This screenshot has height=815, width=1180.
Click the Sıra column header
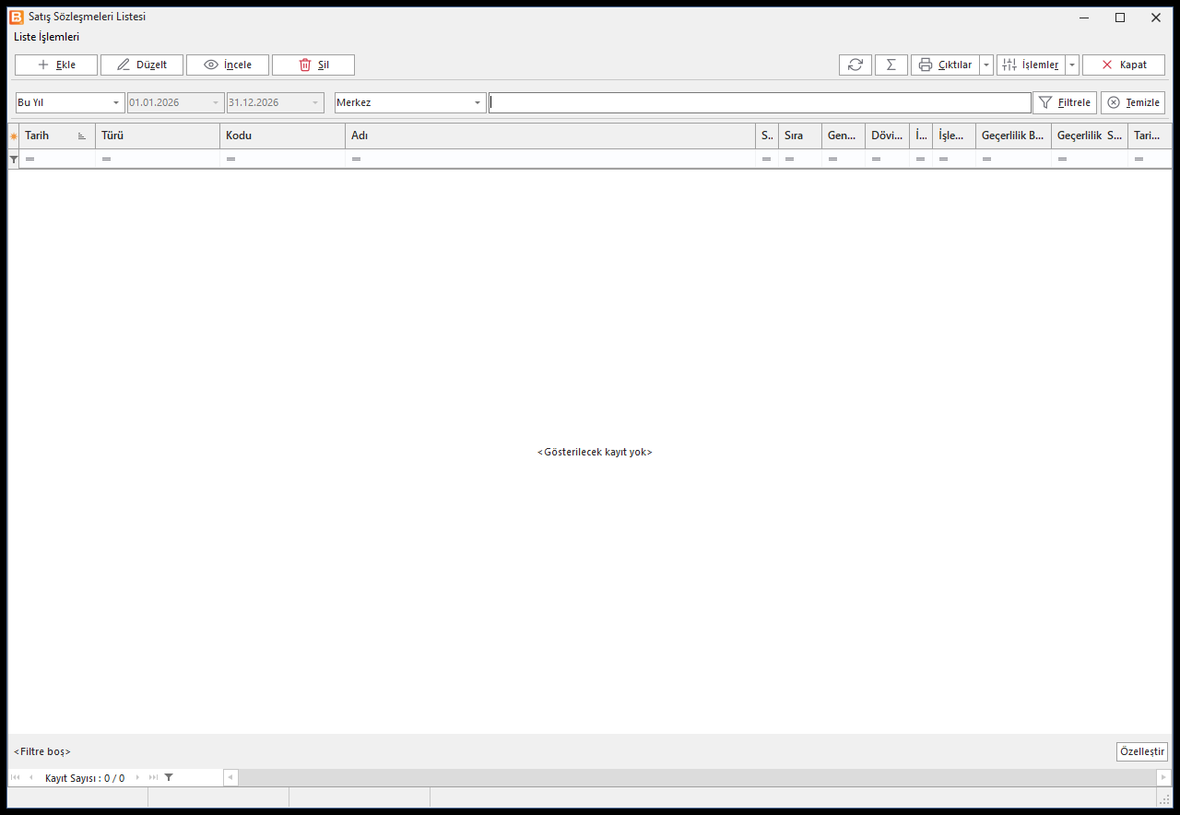[800, 136]
